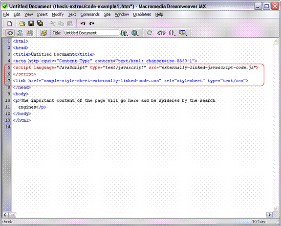This screenshot has width=281, height=226.
Task: Undo the last edit
Action: (83, 23)
